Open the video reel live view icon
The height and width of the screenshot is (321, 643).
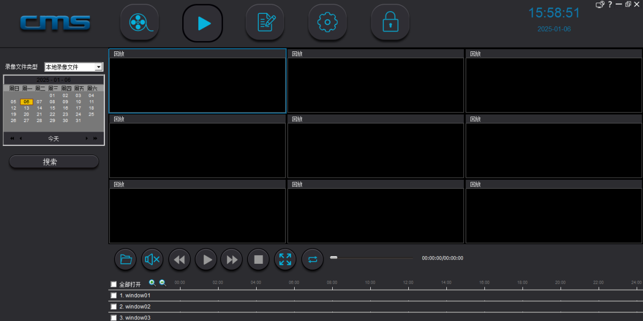(139, 22)
